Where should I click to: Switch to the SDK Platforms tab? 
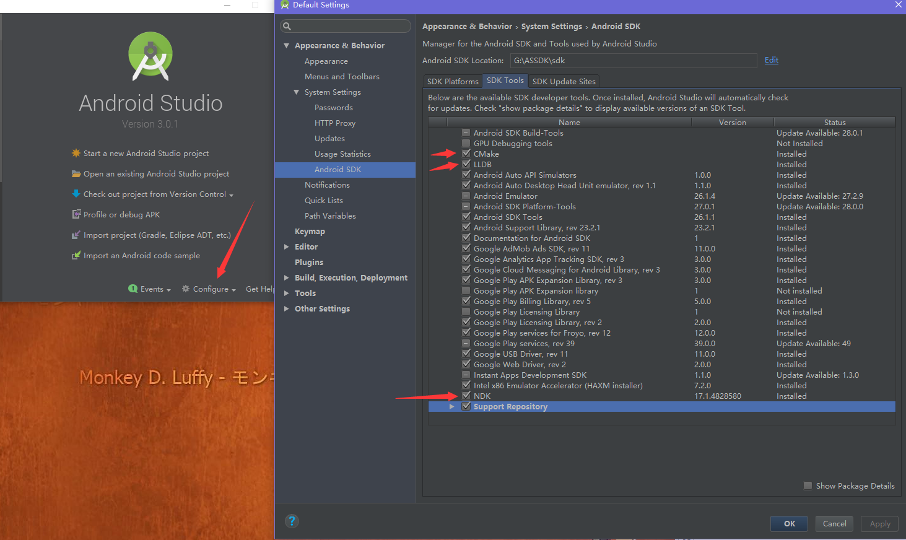[453, 81]
